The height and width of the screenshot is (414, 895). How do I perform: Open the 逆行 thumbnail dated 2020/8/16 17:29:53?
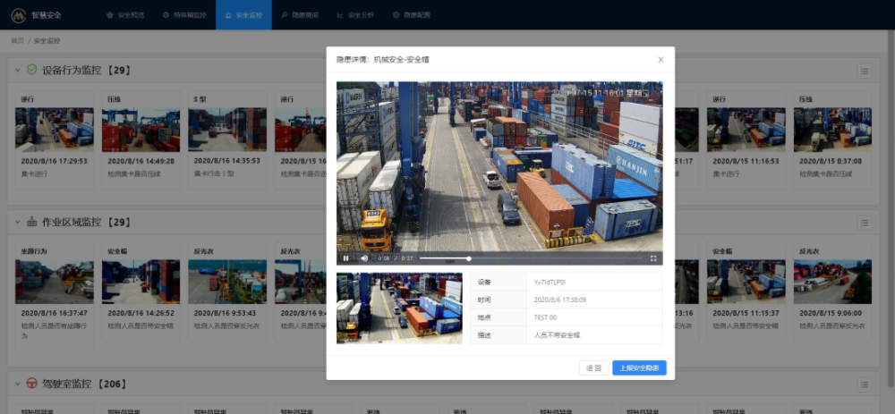[55, 130]
